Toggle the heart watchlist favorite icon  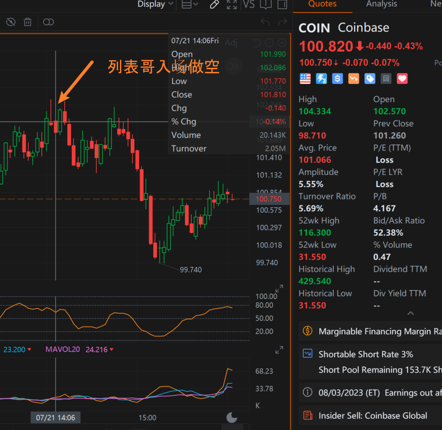(402, 79)
